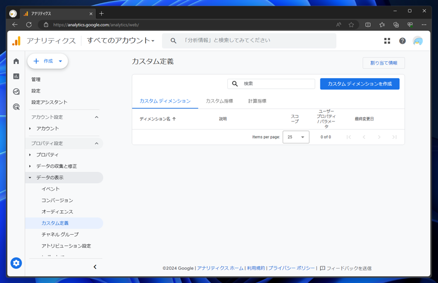438x283 pixels.
Task: Open the browser Settings and more menu
Action: click(x=424, y=25)
